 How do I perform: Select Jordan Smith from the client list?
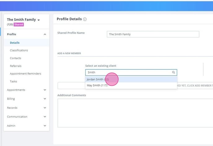click(x=131, y=79)
